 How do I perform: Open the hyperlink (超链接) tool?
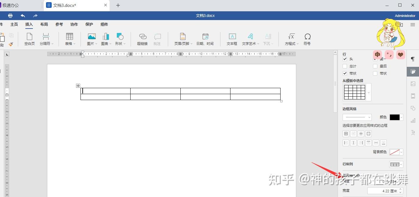[x=142, y=40]
